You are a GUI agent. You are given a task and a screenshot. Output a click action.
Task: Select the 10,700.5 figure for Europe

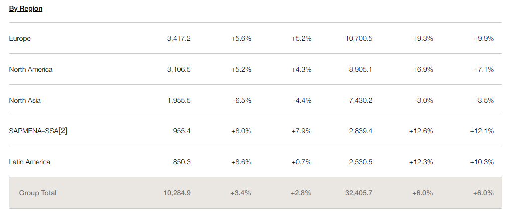coord(359,38)
